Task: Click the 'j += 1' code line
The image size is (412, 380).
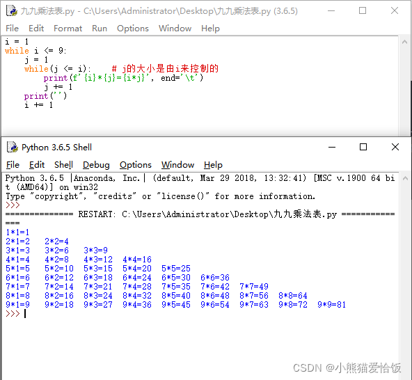Action: (x=58, y=87)
